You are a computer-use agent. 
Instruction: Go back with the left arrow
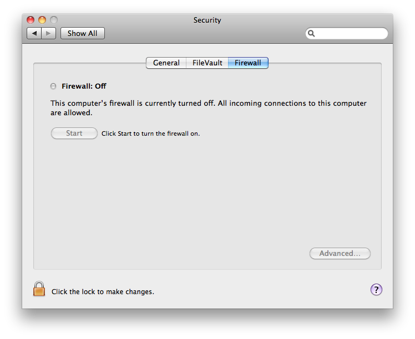pos(34,34)
